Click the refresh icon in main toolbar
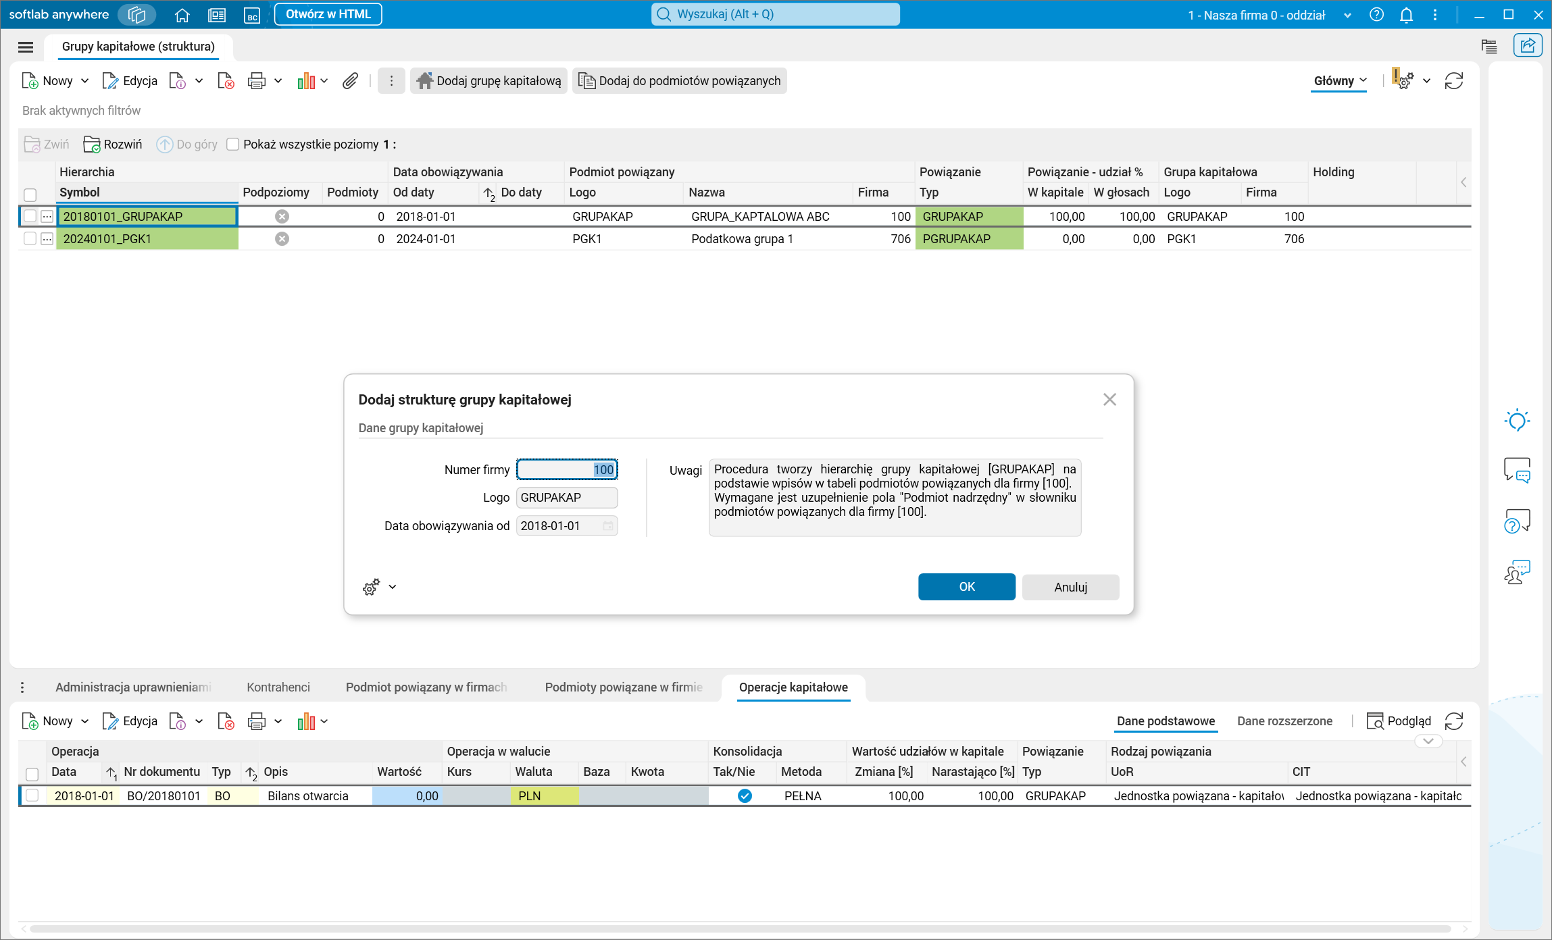Image resolution: width=1552 pixels, height=940 pixels. (x=1453, y=81)
